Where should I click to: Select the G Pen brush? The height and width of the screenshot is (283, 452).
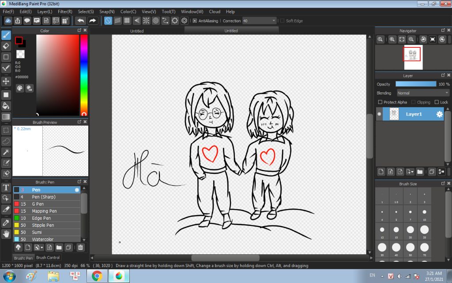click(47, 204)
